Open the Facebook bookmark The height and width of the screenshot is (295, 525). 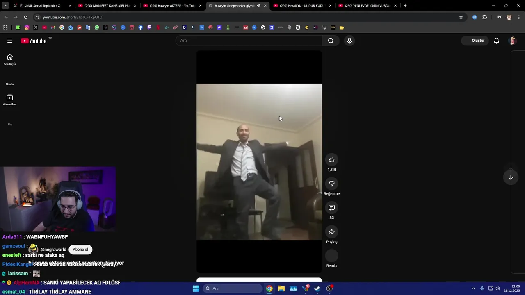tap(140, 27)
